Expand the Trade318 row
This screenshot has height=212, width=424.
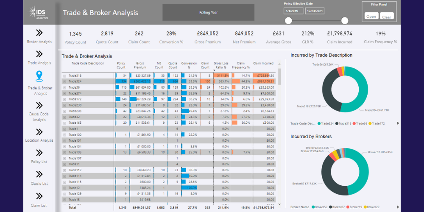tap(65, 75)
